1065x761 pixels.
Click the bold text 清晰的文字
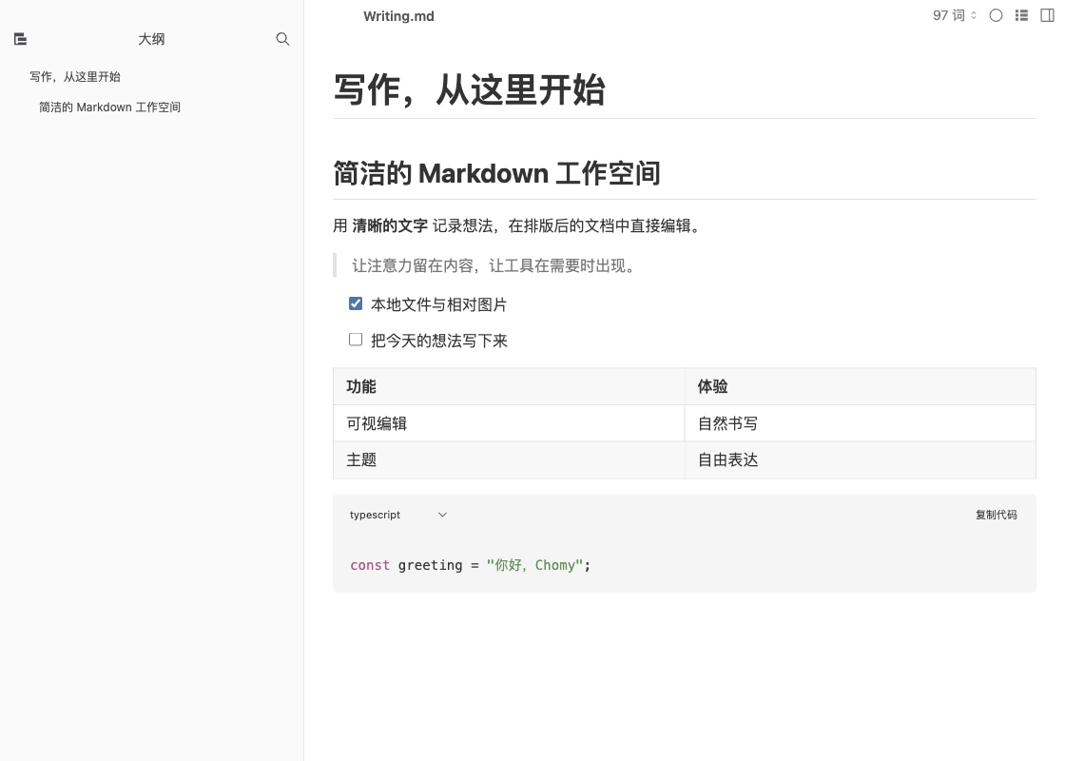[x=390, y=226]
